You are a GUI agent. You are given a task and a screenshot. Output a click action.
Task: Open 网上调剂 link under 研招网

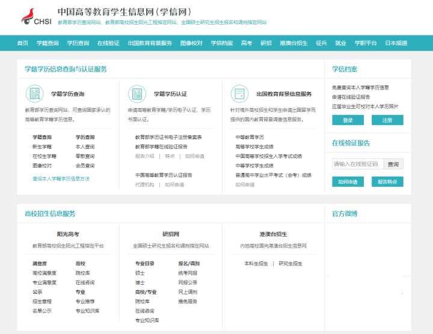click(x=187, y=291)
